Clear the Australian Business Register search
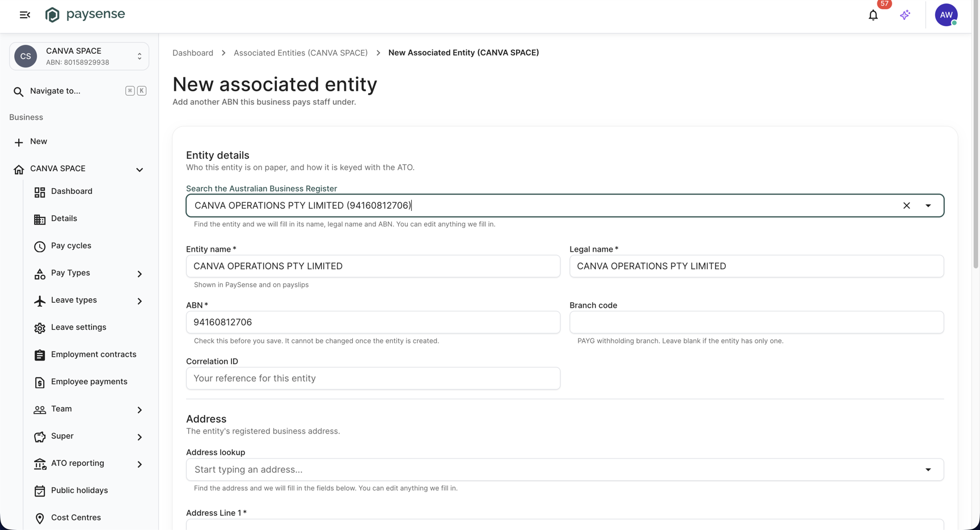Image resolution: width=980 pixels, height=530 pixels. click(906, 206)
